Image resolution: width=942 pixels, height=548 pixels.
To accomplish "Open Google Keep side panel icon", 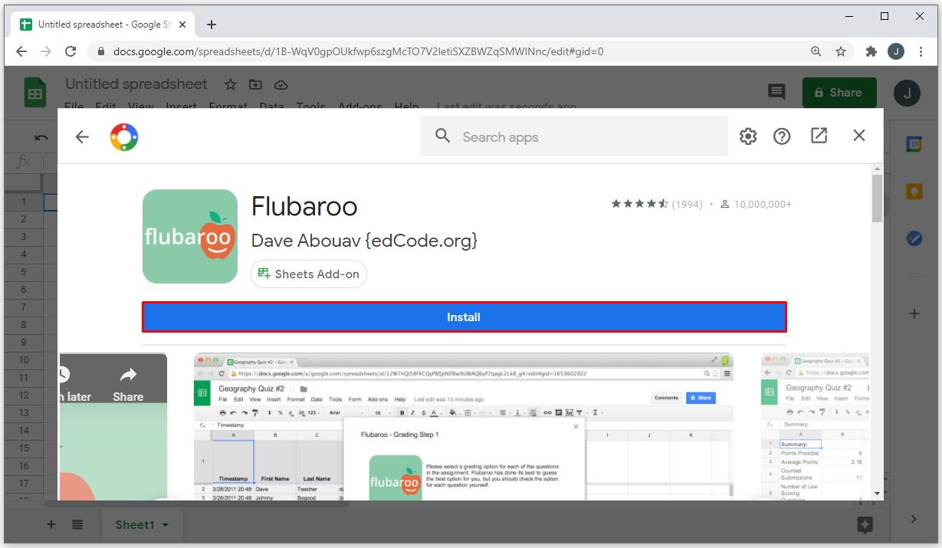I will click(914, 192).
